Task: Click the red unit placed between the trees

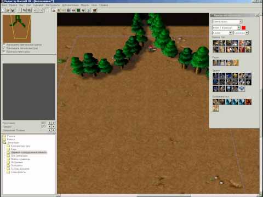Action: [x=152, y=49]
